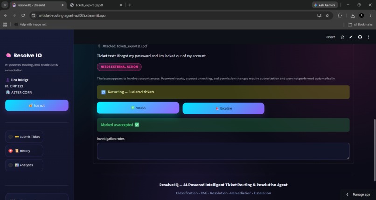
Task: Close the tickets_export (2).pdf tab
Action: (121, 5)
